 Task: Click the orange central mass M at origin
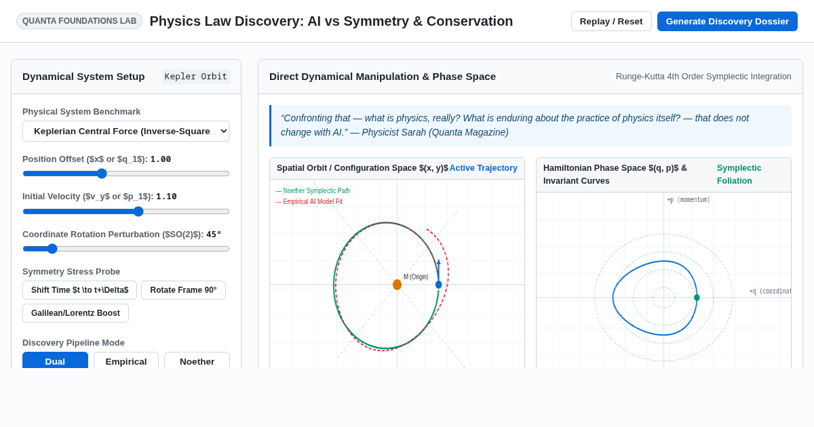pyautogui.click(x=397, y=285)
